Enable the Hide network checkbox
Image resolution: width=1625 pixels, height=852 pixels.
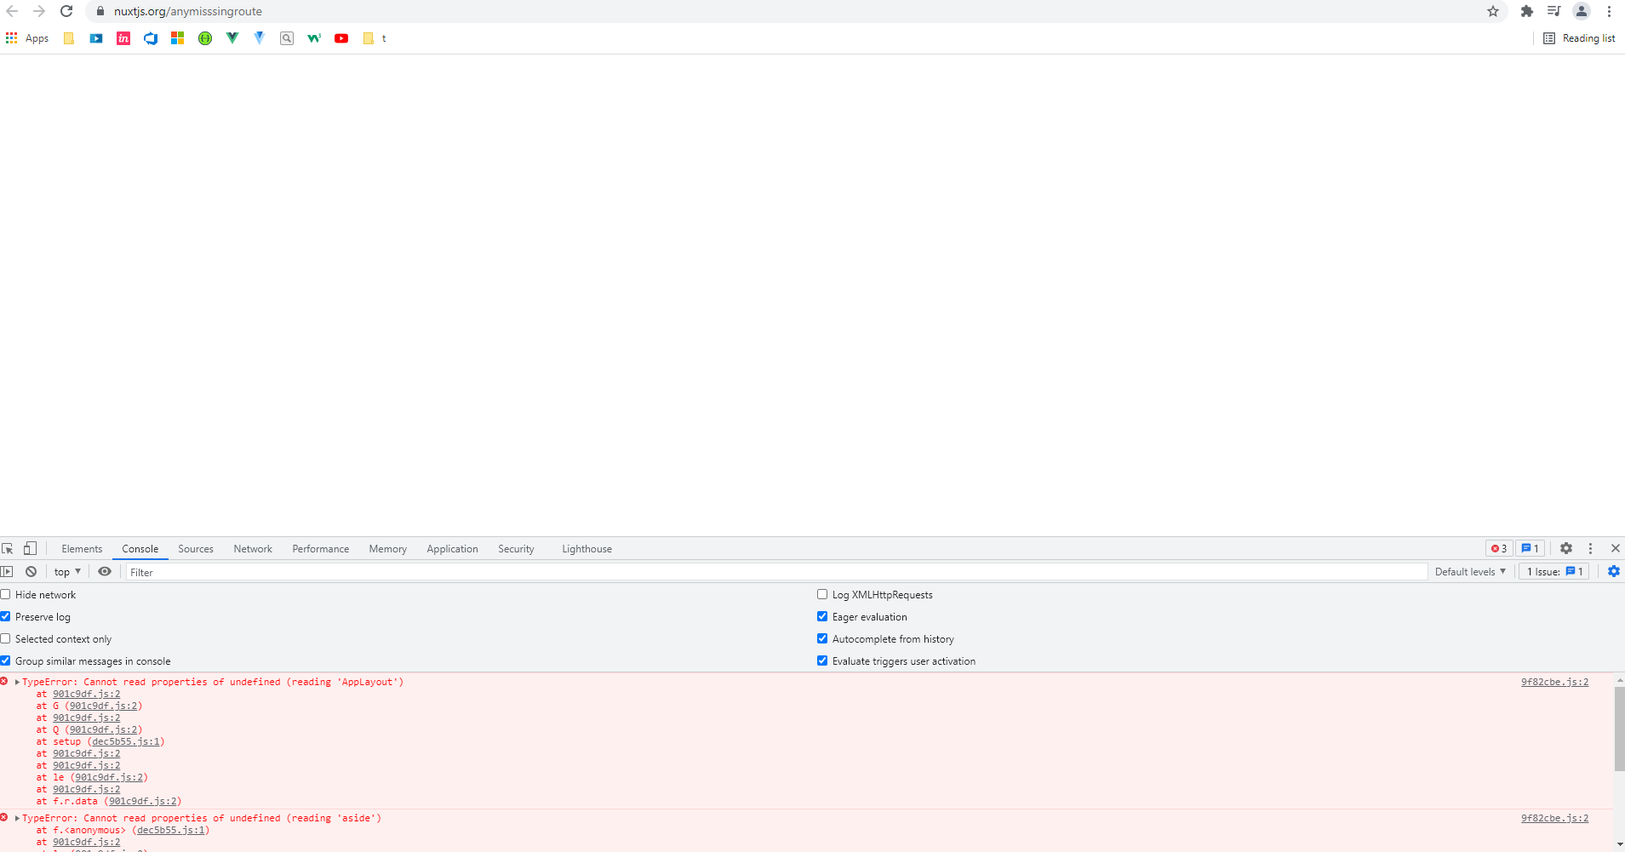click(6, 595)
